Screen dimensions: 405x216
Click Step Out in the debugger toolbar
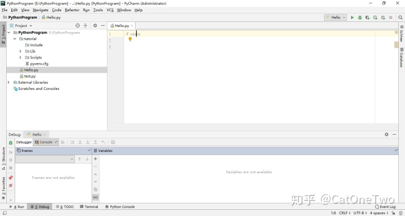tap(95, 142)
